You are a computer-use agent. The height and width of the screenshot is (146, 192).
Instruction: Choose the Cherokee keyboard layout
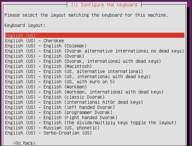click(x=35, y=41)
